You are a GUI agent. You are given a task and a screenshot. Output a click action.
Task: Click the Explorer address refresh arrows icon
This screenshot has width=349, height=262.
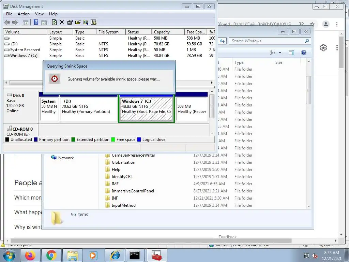point(222,41)
